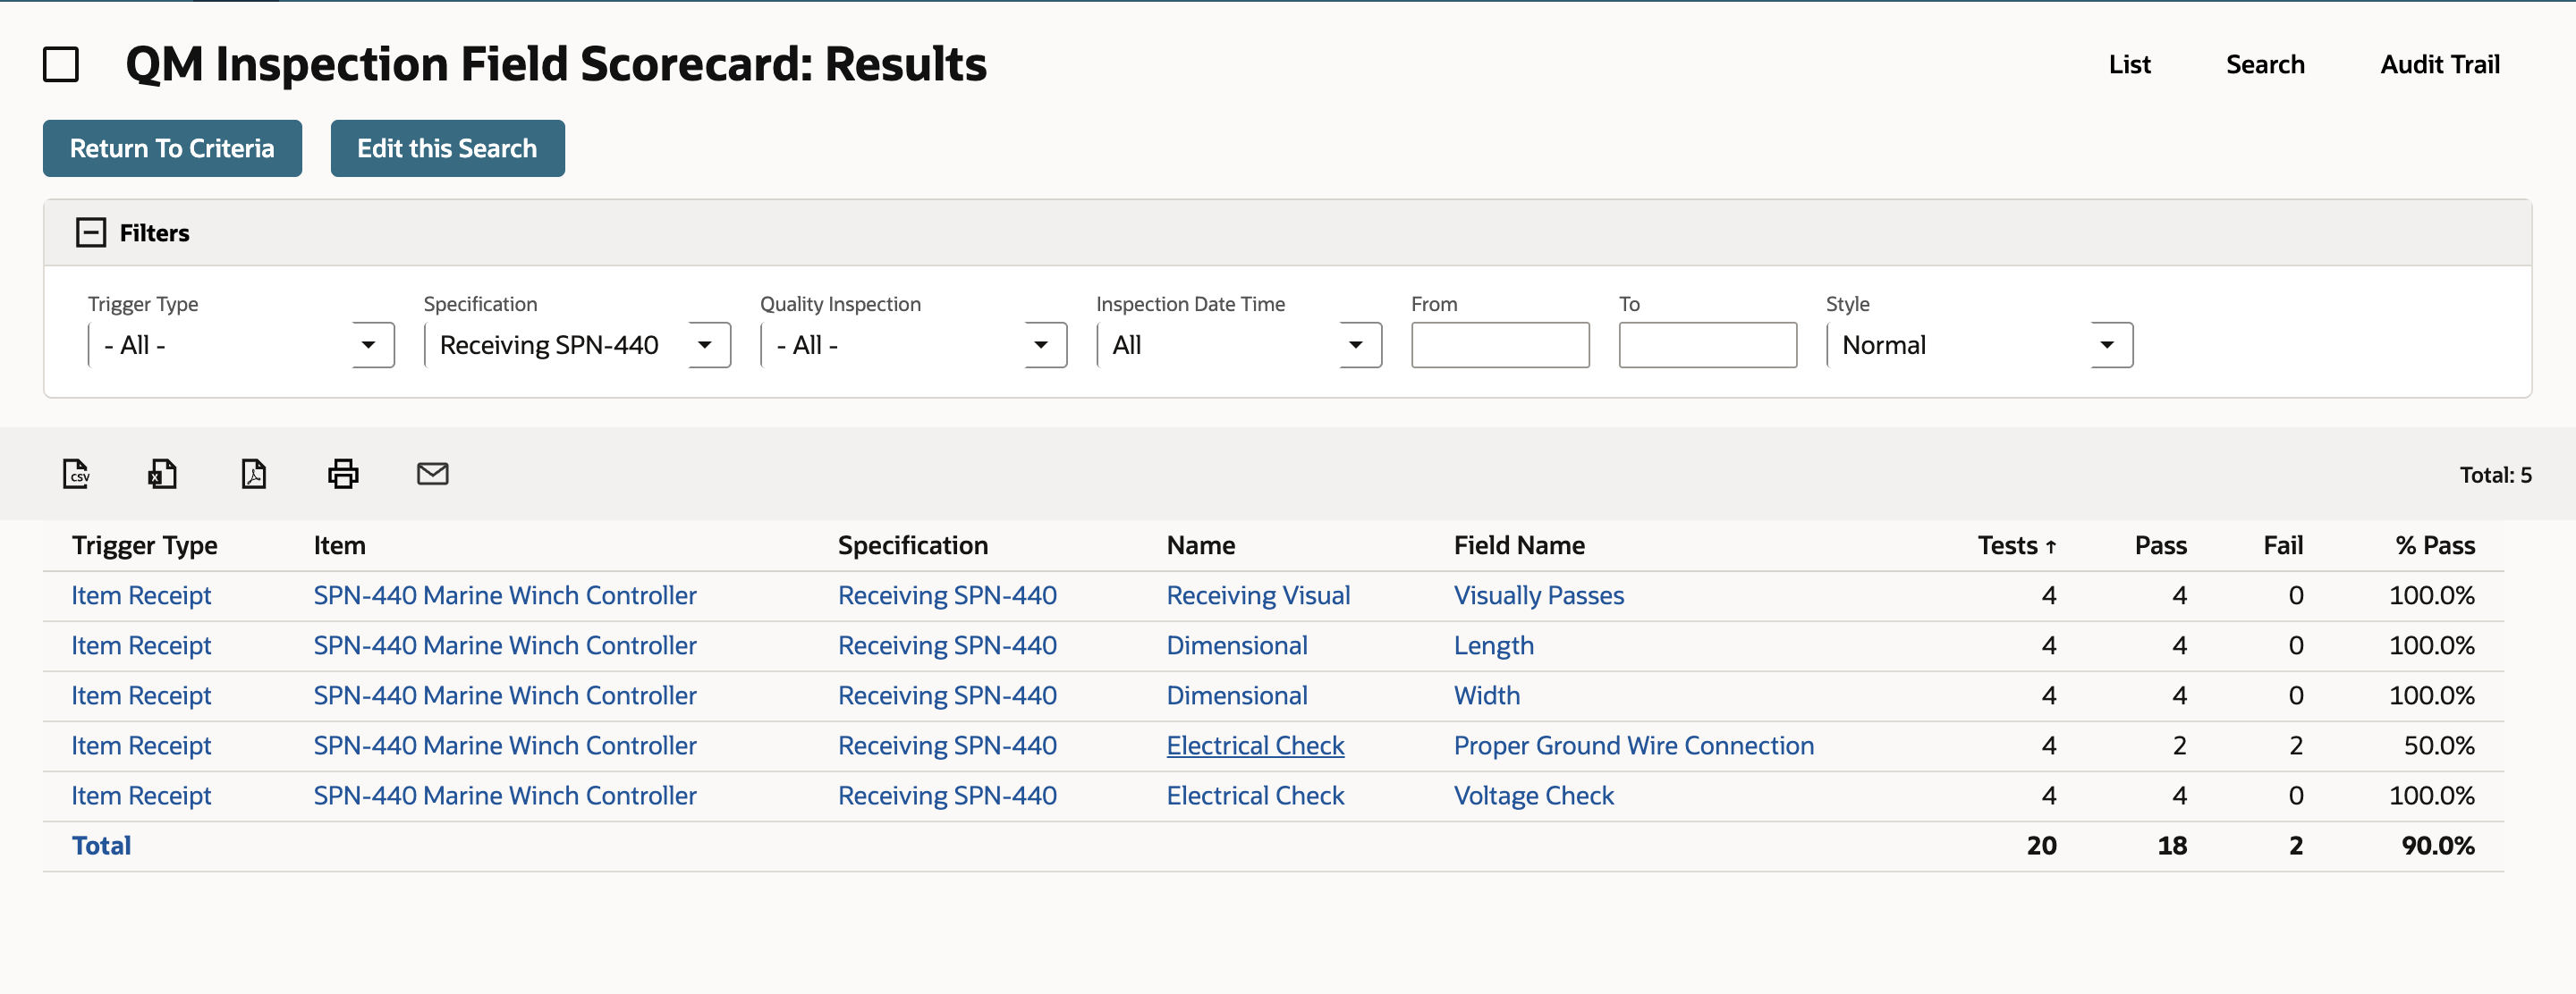Focus the To date input field
The height and width of the screenshot is (994, 2576).
[1707, 345]
